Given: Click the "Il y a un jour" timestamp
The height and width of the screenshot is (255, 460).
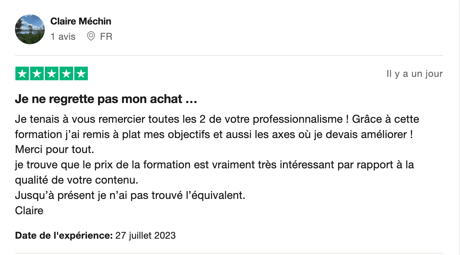Looking at the screenshot, I should (414, 74).
